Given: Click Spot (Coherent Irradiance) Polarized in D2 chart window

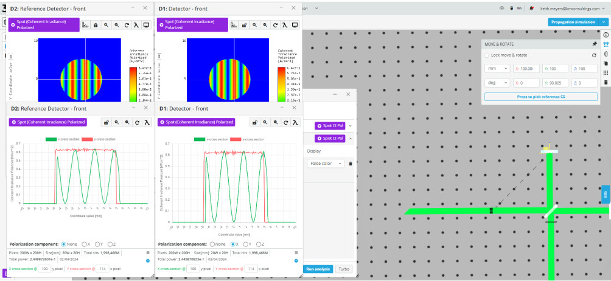Looking at the screenshot, I should (x=47, y=122).
